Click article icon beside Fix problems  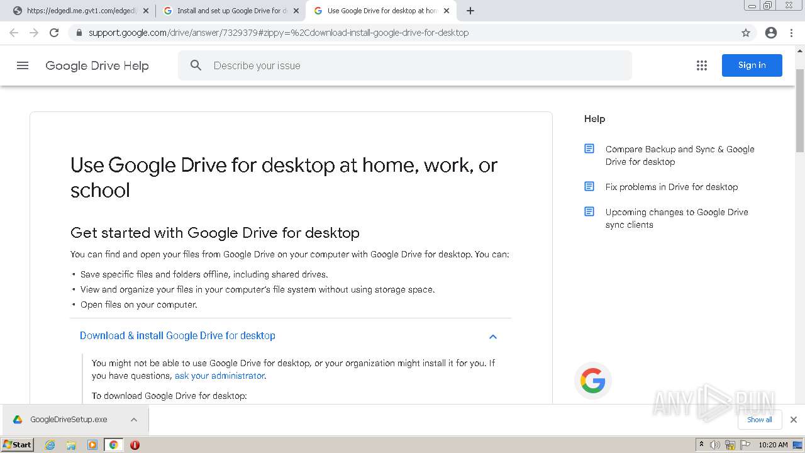tap(589, 187)
